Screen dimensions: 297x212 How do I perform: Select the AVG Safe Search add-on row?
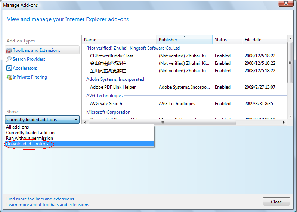185,104
